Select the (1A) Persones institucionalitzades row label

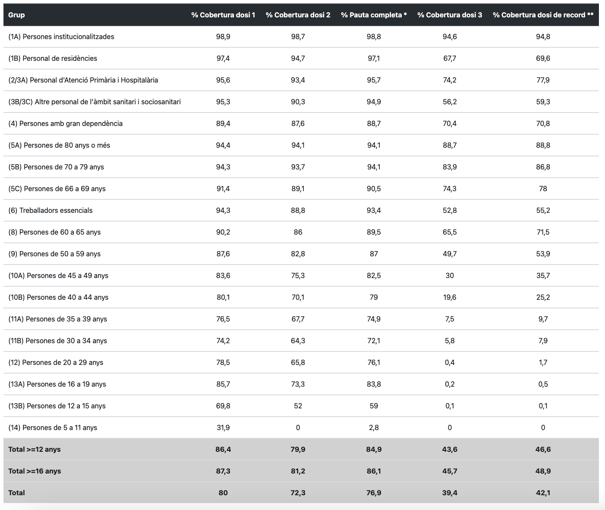click(x=61, y=36)
